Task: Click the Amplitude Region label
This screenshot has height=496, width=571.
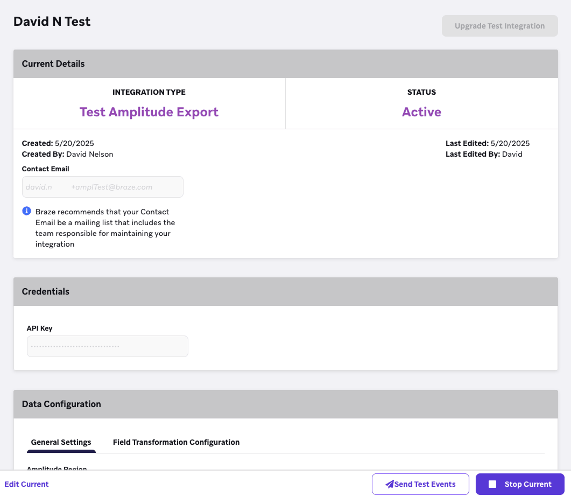Action: click(x=56, y=467)
